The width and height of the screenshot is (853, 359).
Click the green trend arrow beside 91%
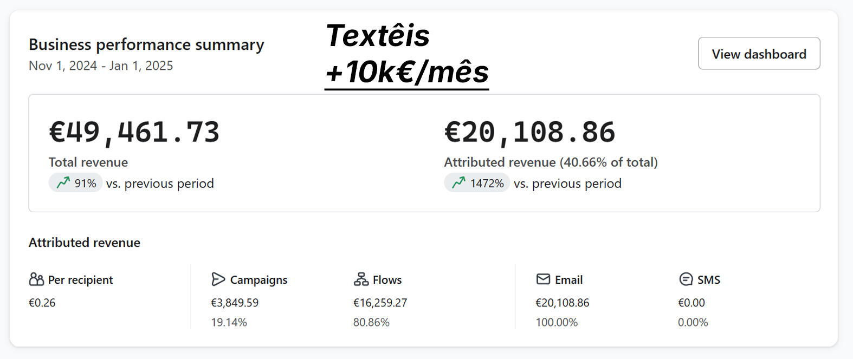[63, 183]
